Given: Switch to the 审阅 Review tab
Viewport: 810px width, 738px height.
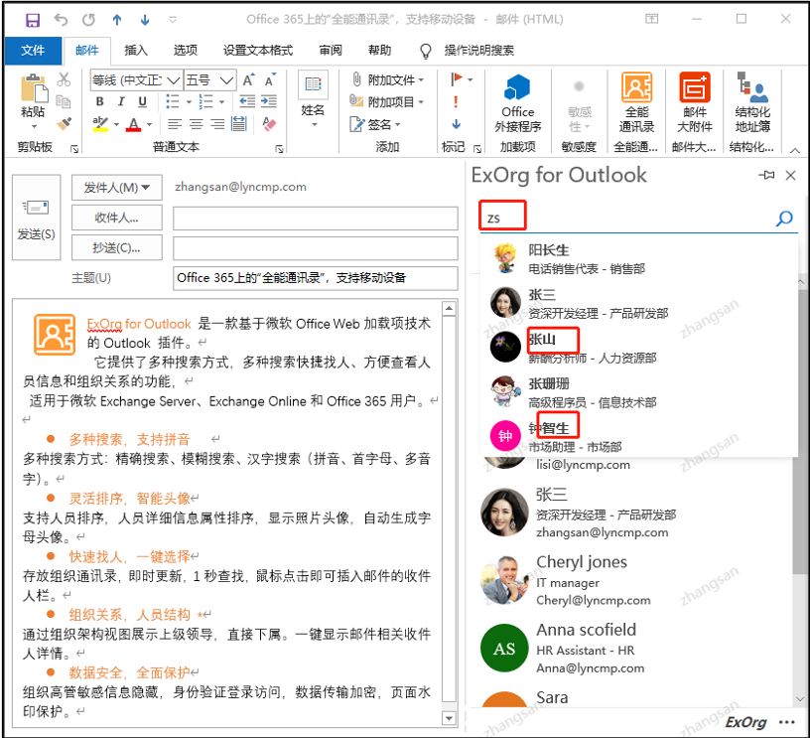Looking at the screenshot, I should [x=331, y=50].
